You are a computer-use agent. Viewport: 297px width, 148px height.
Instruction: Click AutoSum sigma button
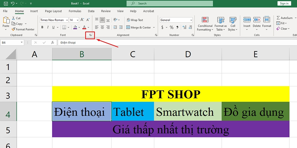(x=284, y=18)
